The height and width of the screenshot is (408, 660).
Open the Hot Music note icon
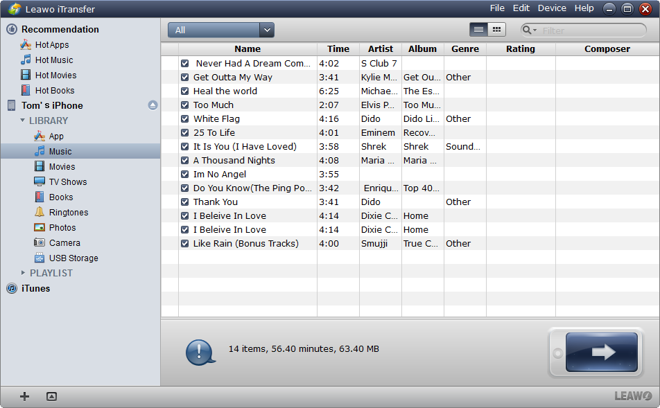(26, 60)
